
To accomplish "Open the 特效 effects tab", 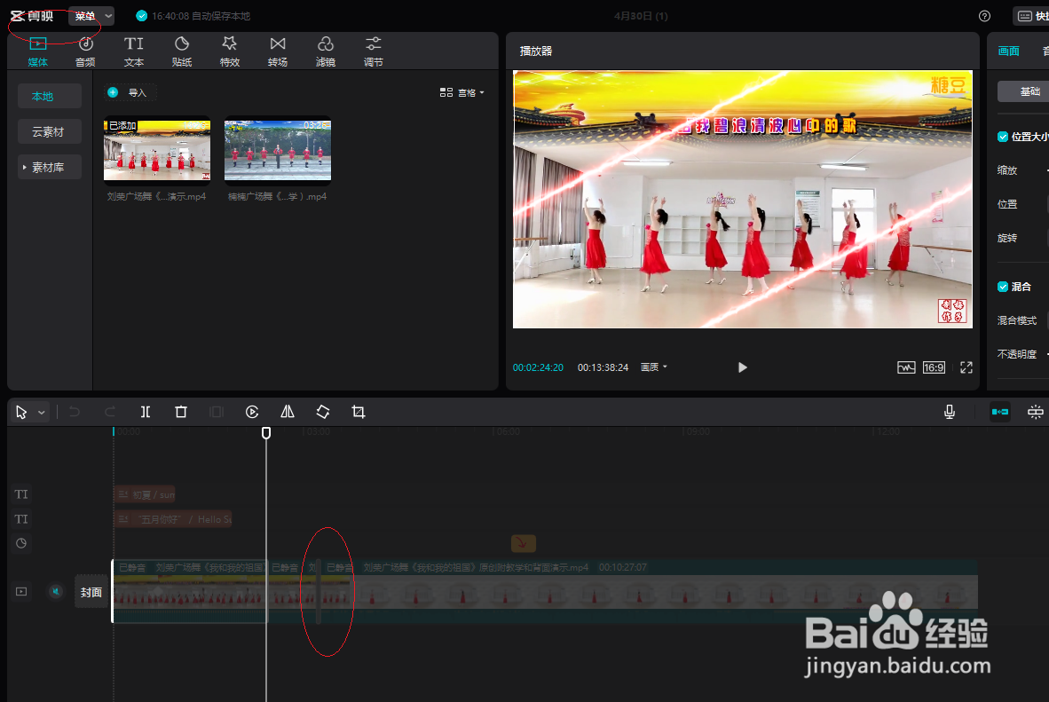I will pyautogui.click(x=230, y=51).
